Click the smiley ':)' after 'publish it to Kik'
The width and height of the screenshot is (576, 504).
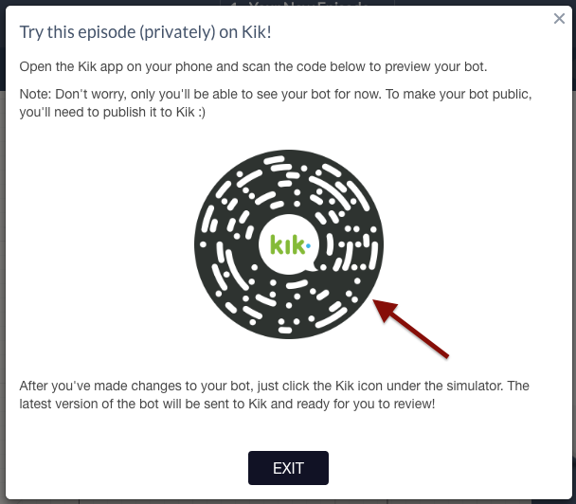(202, 112)
